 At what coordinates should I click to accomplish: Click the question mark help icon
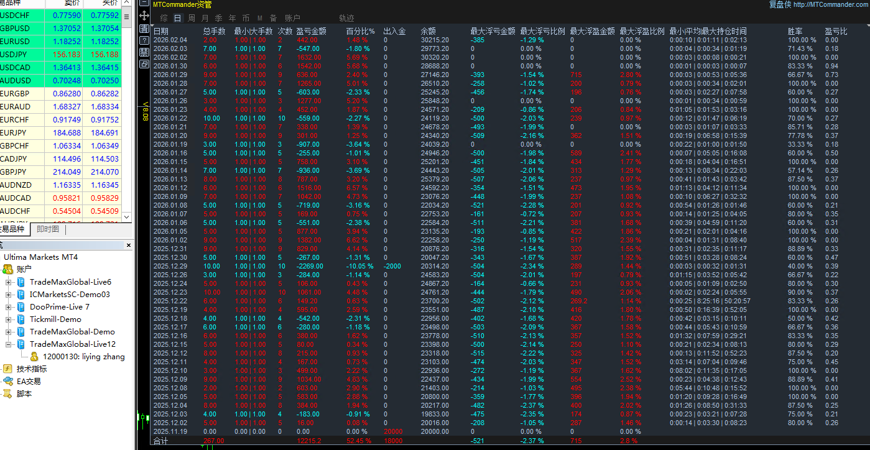pyautogui.click(x=144, y=40)
